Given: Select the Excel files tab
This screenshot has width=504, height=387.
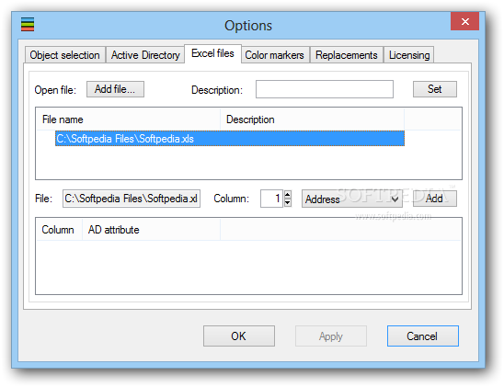Looking at the screenshot, I should point(212,53).
